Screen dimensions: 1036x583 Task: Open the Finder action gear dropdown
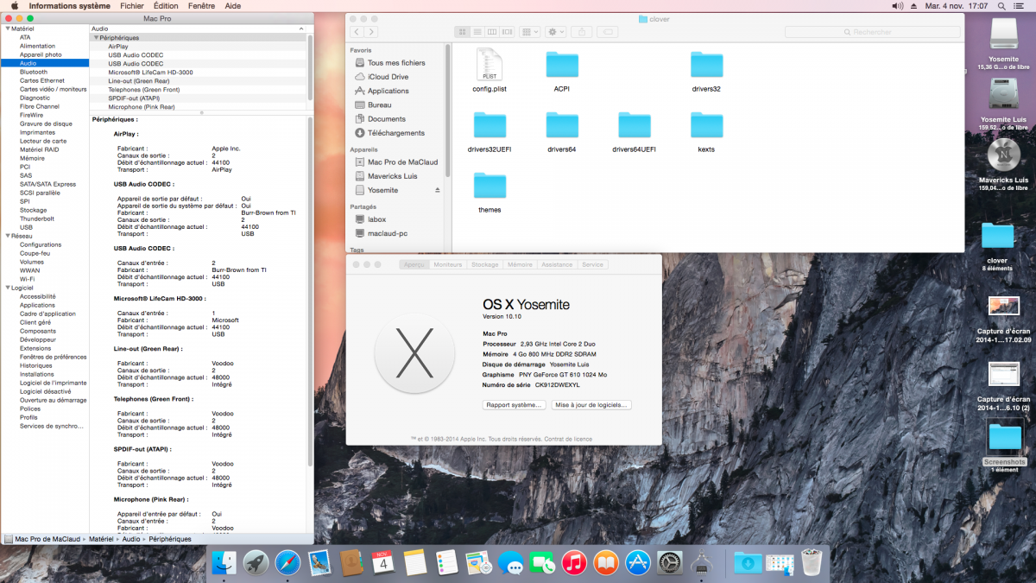pyautogui.click(x=555, y=32)
